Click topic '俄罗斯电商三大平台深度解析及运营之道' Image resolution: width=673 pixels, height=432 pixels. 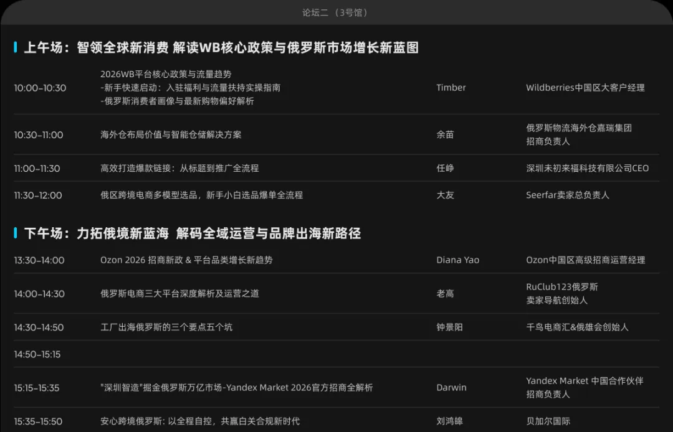point(180,294)
